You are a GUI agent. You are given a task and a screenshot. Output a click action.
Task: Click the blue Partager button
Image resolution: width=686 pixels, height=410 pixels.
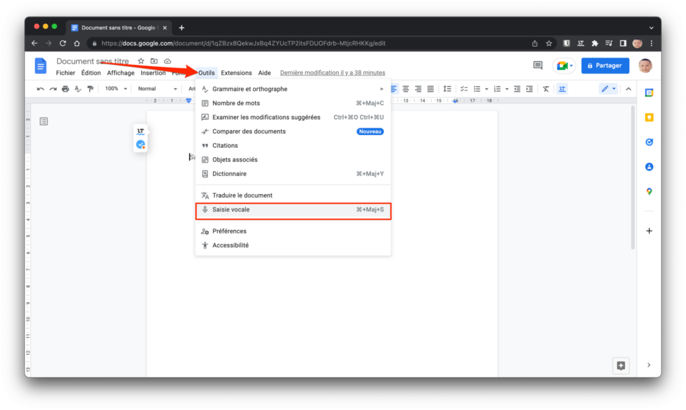605,66
